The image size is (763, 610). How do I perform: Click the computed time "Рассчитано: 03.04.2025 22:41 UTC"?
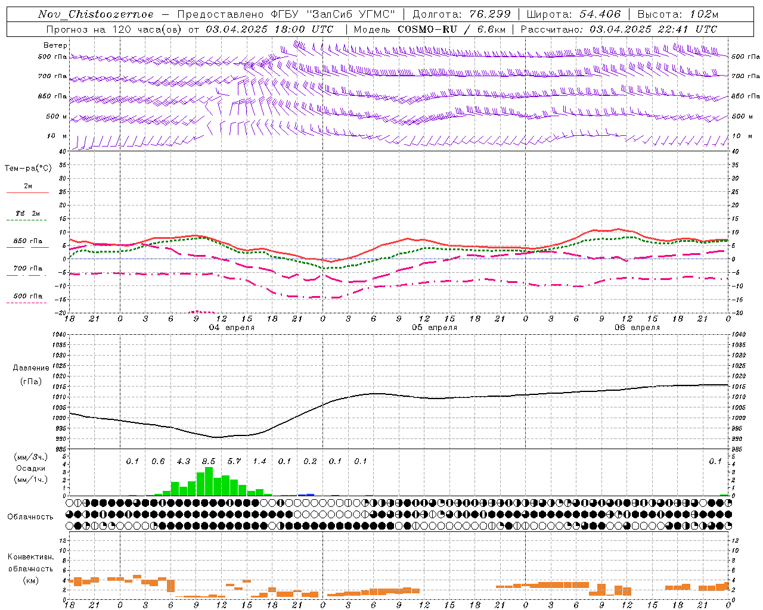point(619,29)
